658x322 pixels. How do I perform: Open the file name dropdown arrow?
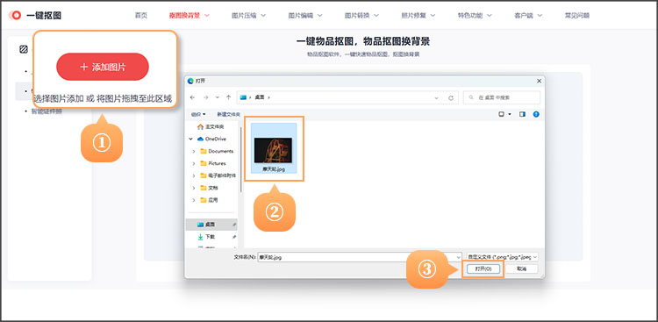458,257
